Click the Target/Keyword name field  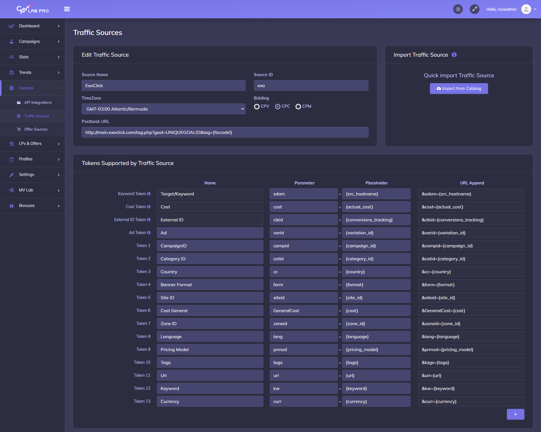tap(210, 194)
